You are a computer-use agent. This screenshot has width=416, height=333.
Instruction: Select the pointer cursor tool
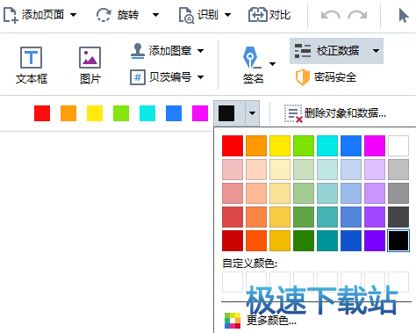coord(404,15)
